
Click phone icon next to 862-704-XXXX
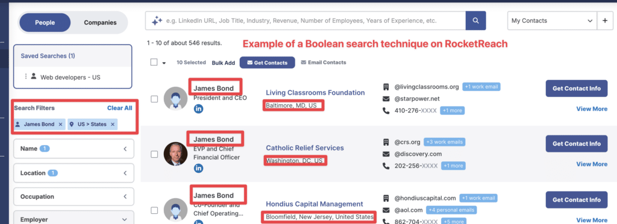pyautogui.click(x=386, y=222)
